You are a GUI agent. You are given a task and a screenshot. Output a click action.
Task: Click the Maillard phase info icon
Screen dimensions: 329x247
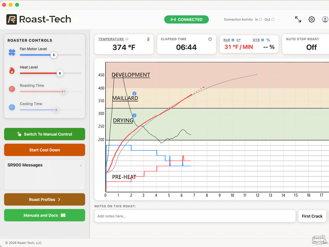pos(134,94)
